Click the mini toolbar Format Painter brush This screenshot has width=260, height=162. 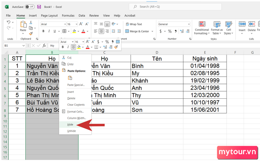116,47
